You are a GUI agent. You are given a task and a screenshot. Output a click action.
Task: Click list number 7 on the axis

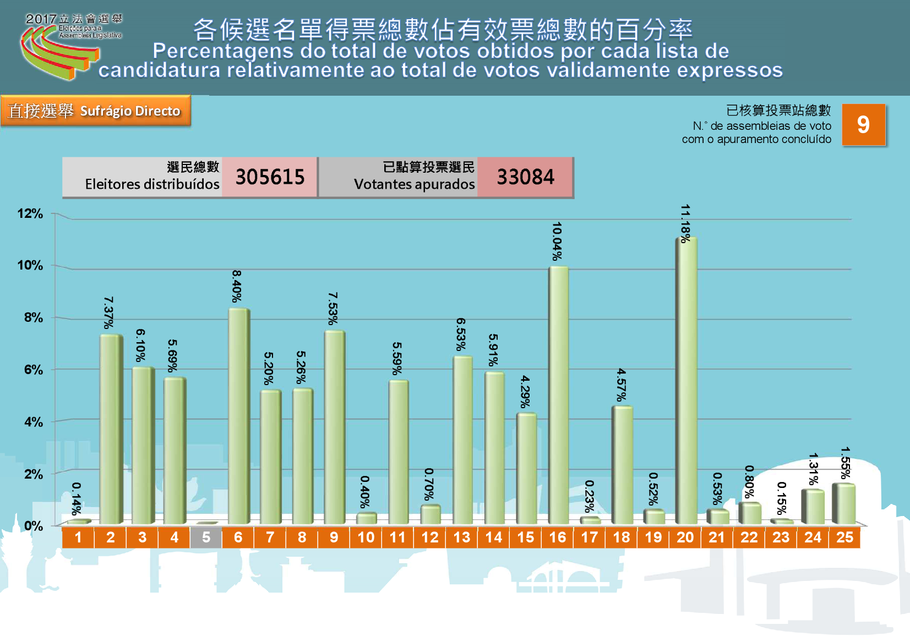coord(270,537)
